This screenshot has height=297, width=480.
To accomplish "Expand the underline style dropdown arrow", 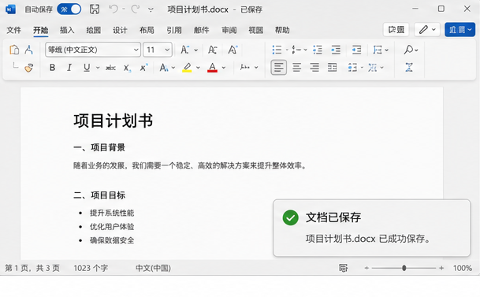I will [x=98, y=68].
